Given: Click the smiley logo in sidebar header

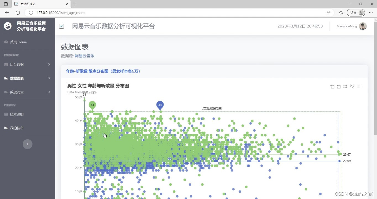Looking at the screenshot, I should click(8, 26).
